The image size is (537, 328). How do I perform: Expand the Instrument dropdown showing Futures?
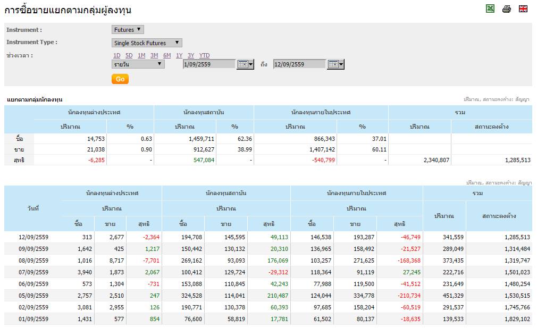click(x=128, y=30)
